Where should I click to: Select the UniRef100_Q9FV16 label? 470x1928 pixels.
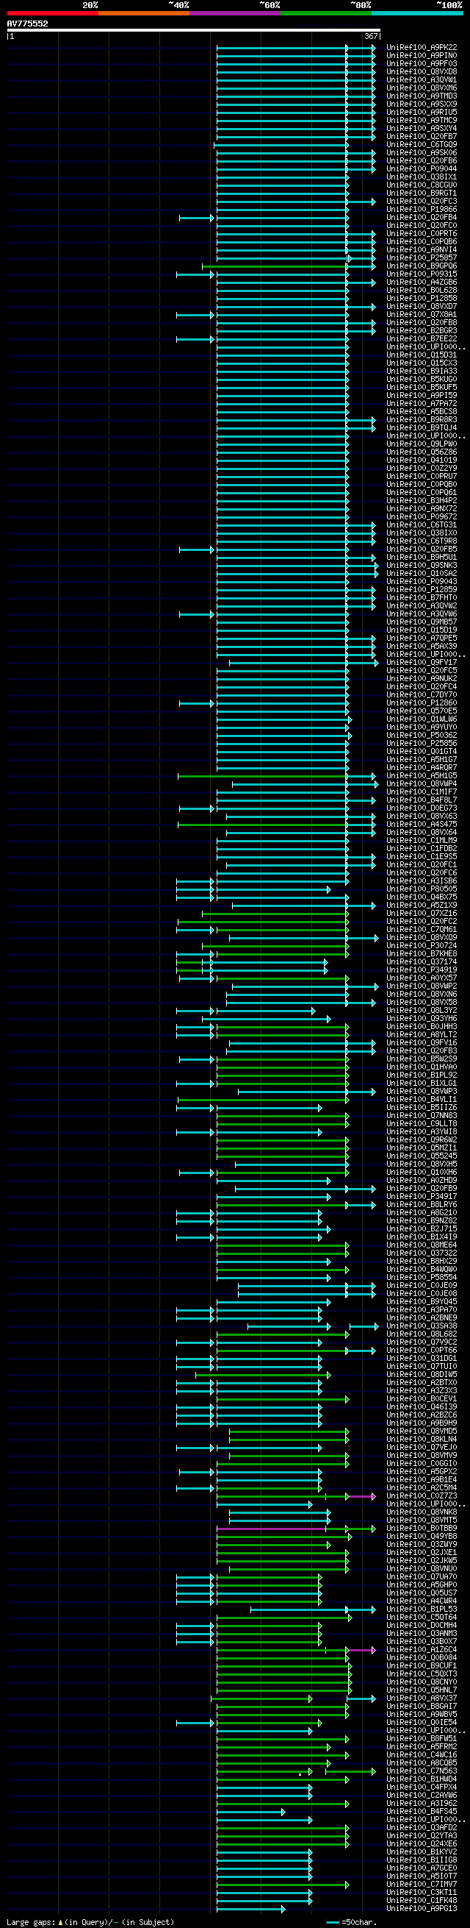422,1042
